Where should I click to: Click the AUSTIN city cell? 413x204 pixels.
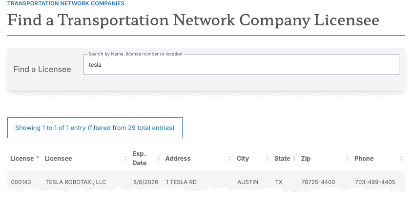[248, 182]
